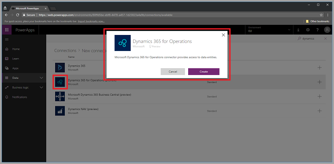Click the Dynamics 365 for Operations list icon
Viewport: 334px width, 164px height.
[x=60, y=82]
